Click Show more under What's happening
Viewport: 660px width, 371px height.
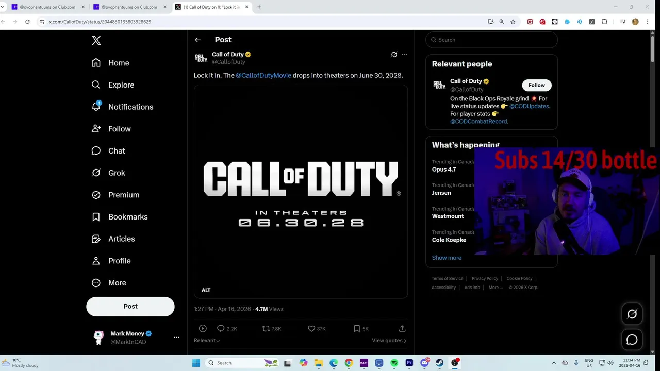pyautogui.click(x=447, y=258)
